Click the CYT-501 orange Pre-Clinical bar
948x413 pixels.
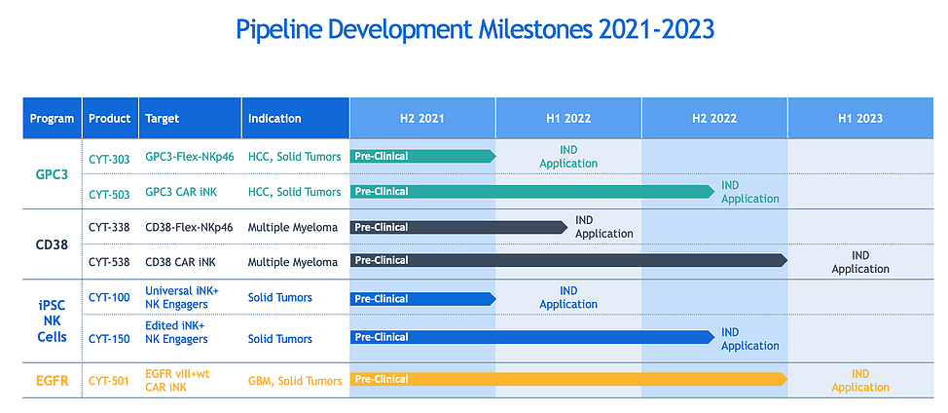click(x=568, y=379)
